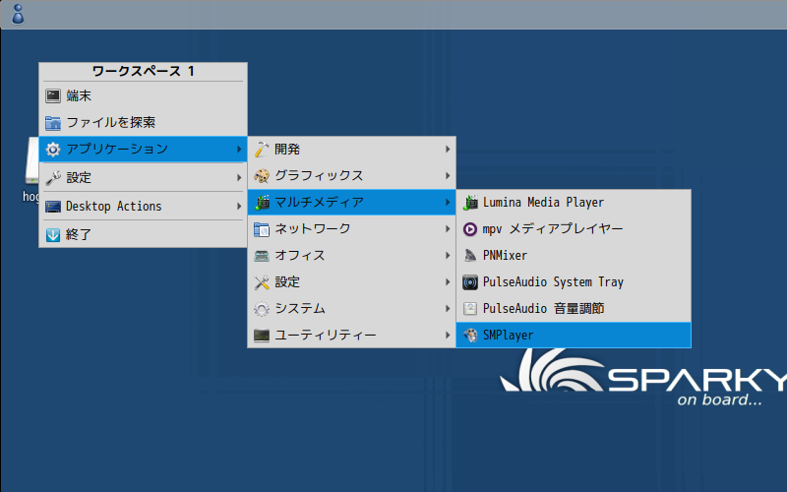Expand アプリケーション submenu arrow
787x492 pixels.
(239, 150)
